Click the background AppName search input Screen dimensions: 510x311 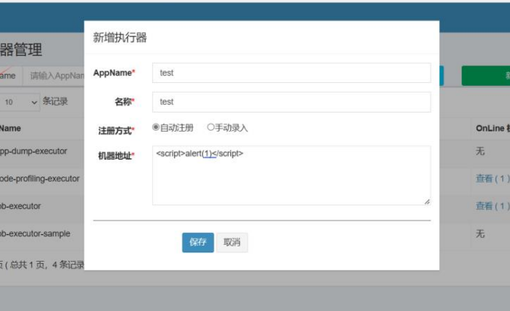pyautogui.click(x=54, y=76)
